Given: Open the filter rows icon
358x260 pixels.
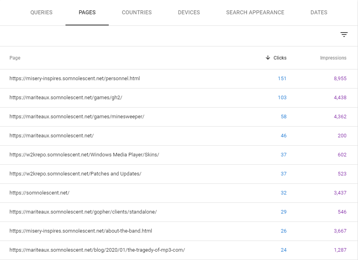Looking at the screenshot, I should coord(344,35).
